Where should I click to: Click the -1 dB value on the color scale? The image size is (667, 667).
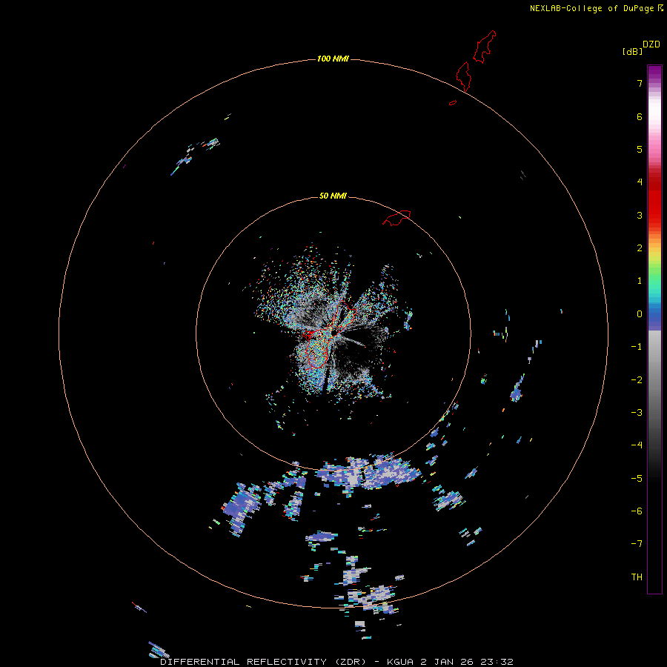point(637,347)
